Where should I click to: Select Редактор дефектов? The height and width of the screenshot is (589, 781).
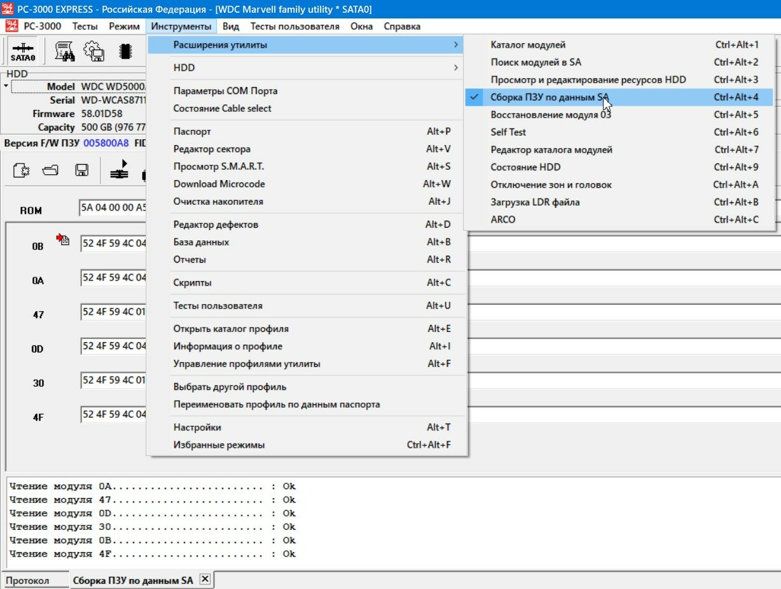(307, 225)
